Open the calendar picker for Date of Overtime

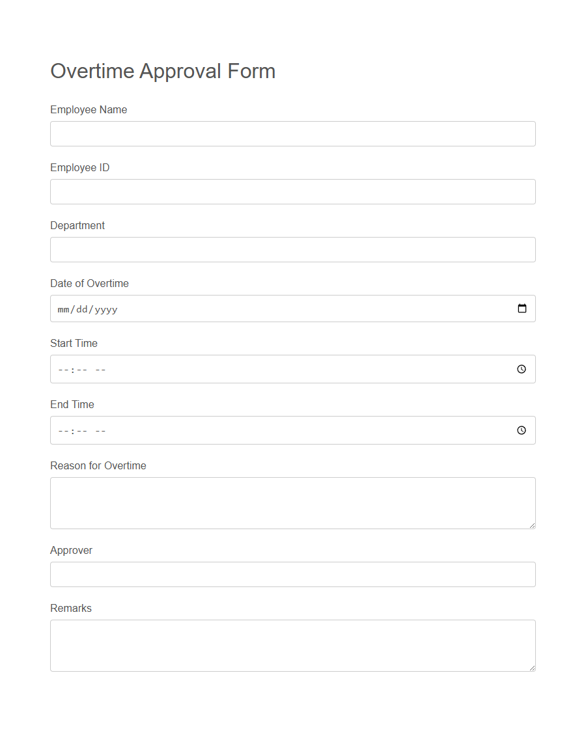(522, 309)
